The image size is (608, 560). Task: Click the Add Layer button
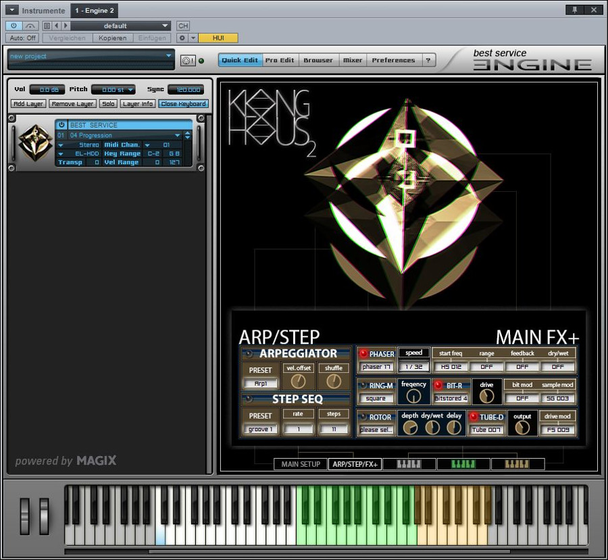[x=28, y=103]
